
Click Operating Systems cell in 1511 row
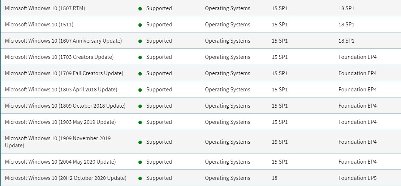[x=228, y=25]
